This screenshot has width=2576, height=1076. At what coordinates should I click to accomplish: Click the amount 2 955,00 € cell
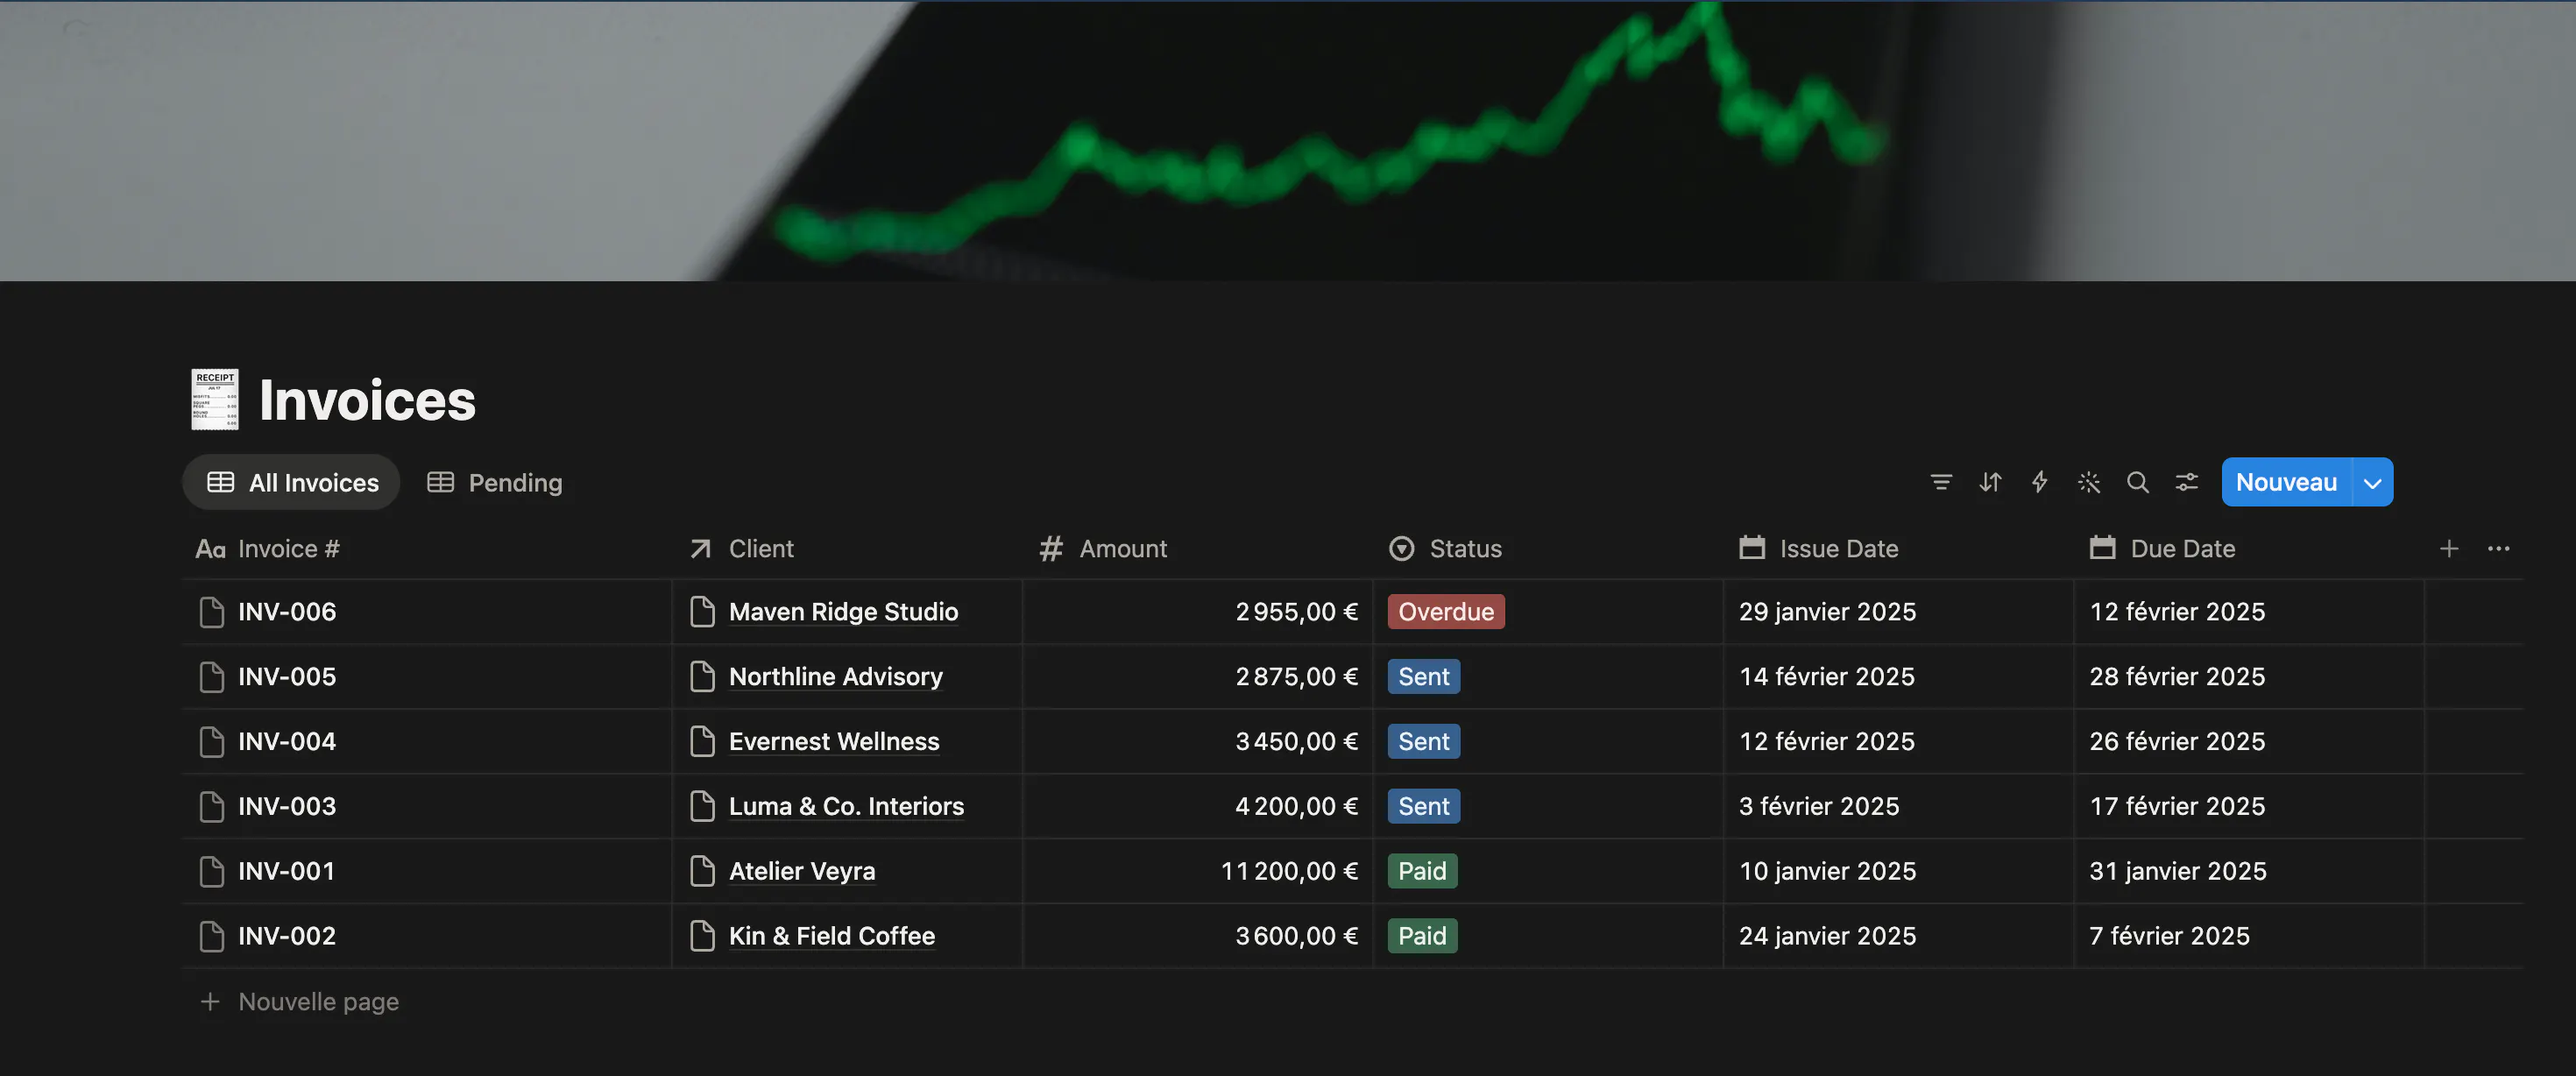coord(1198,612)
